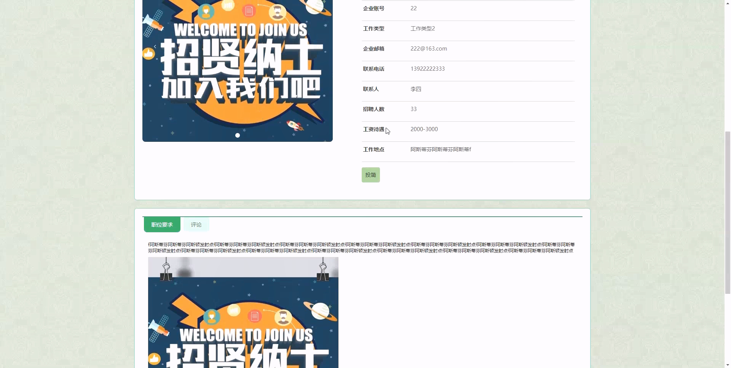Click the email 222@163.com

pyautogui.click(x=429, y=48)
